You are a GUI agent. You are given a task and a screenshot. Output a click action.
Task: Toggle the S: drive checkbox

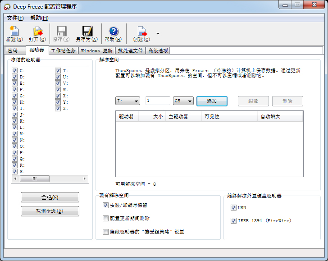14,171
